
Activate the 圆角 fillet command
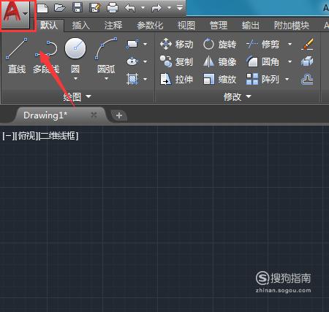(x=262, y=61)
